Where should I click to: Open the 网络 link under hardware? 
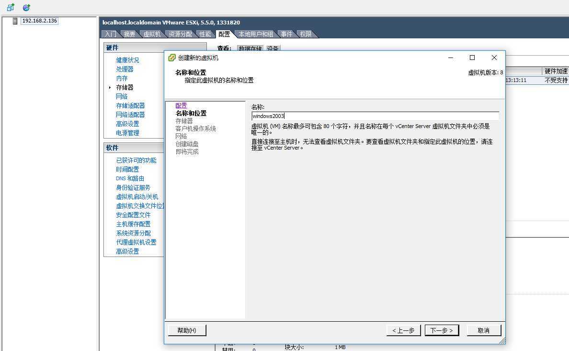coord(122,96)
